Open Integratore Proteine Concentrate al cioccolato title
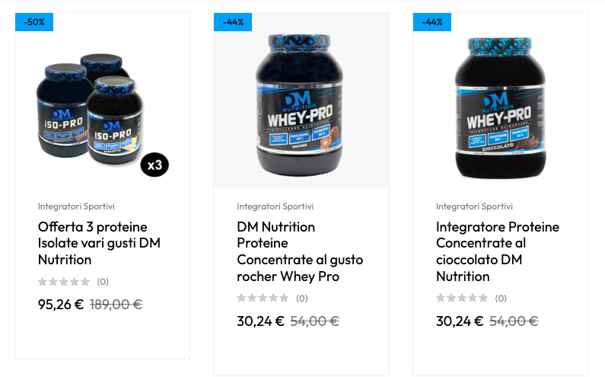Screen dimensions: 605x377 [498, 251]
